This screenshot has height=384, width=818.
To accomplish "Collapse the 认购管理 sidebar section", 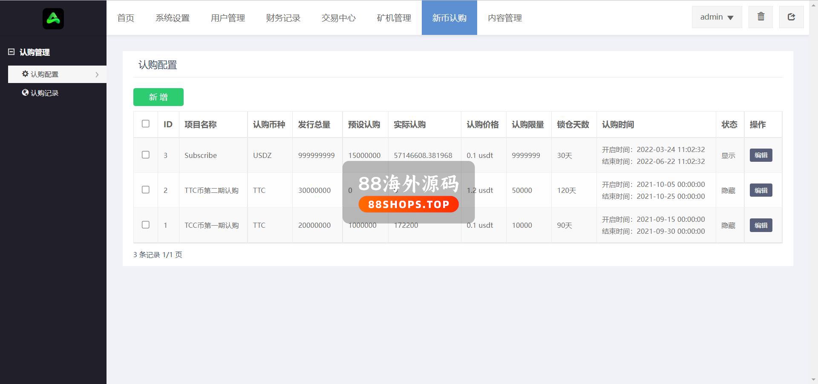I will point(12,52).
